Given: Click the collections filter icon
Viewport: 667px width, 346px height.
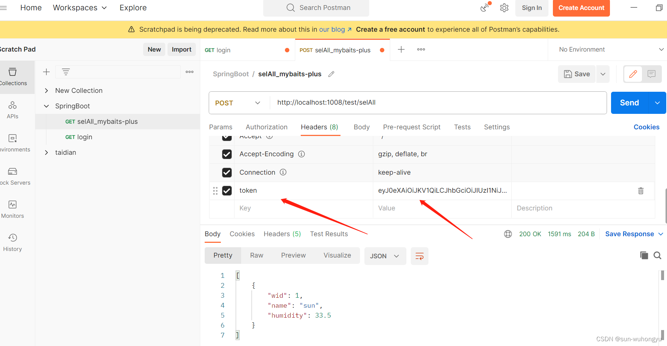Looking at the screenshot, I should [66, 72].
